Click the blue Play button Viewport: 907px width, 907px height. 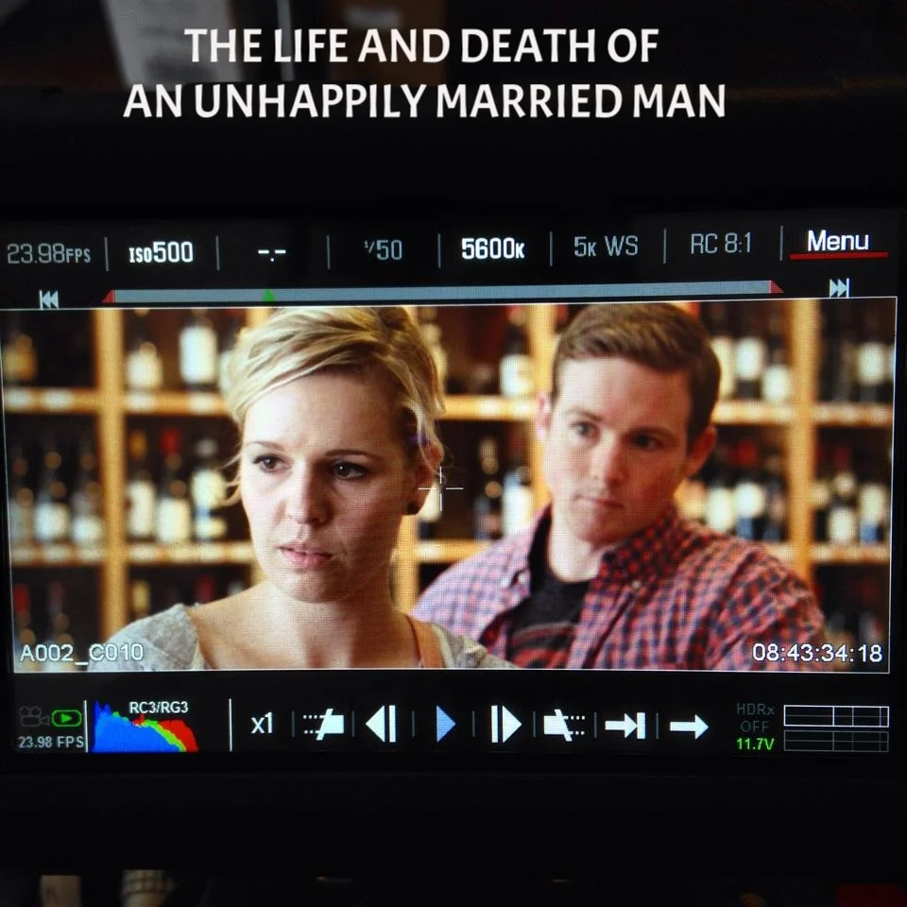pyautogui.click(x=445, y=724)
